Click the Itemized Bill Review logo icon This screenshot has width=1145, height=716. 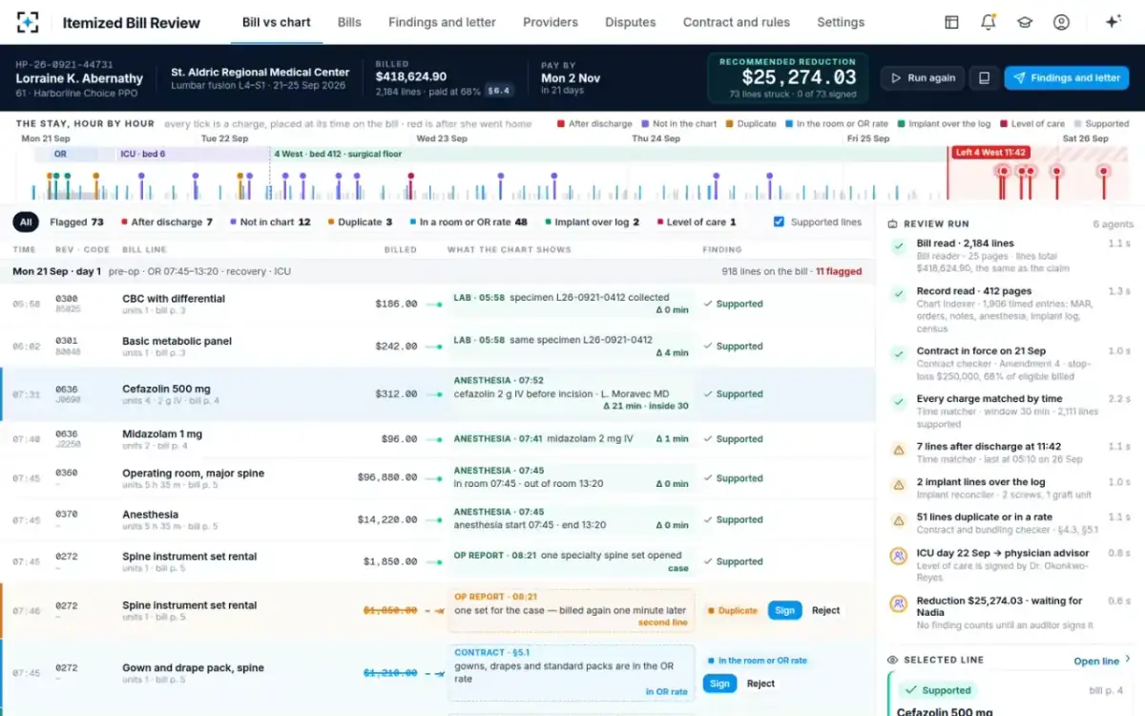(29, 22)
